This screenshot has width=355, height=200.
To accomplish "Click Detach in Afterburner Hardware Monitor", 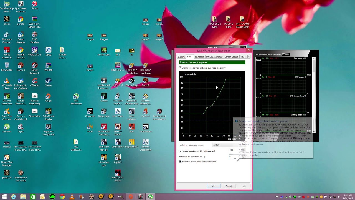I will [286, 54].
